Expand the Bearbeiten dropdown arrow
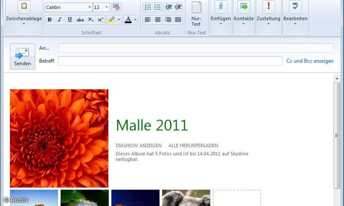Screen dimensions: 344x206 (x=295, y=24)
